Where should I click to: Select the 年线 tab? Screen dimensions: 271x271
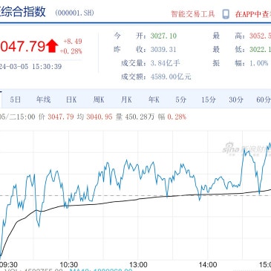click(43, 99)
